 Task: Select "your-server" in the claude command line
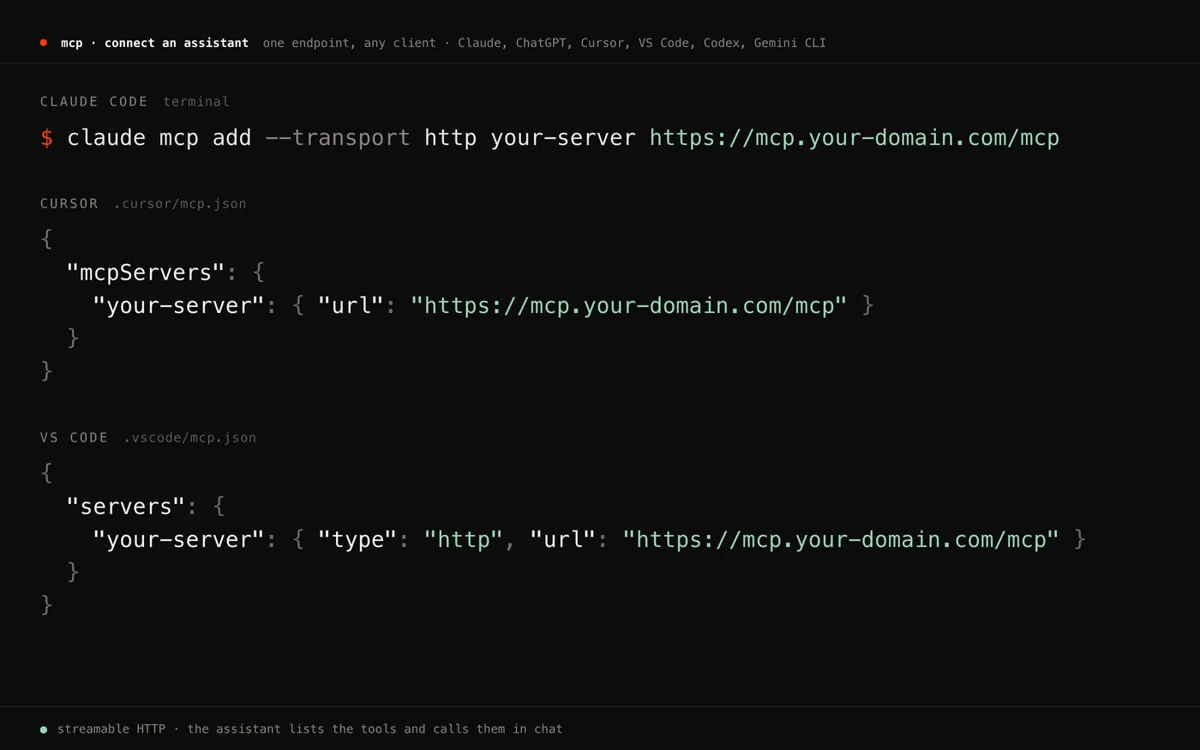pyautogui.click(x=563, y=138)
